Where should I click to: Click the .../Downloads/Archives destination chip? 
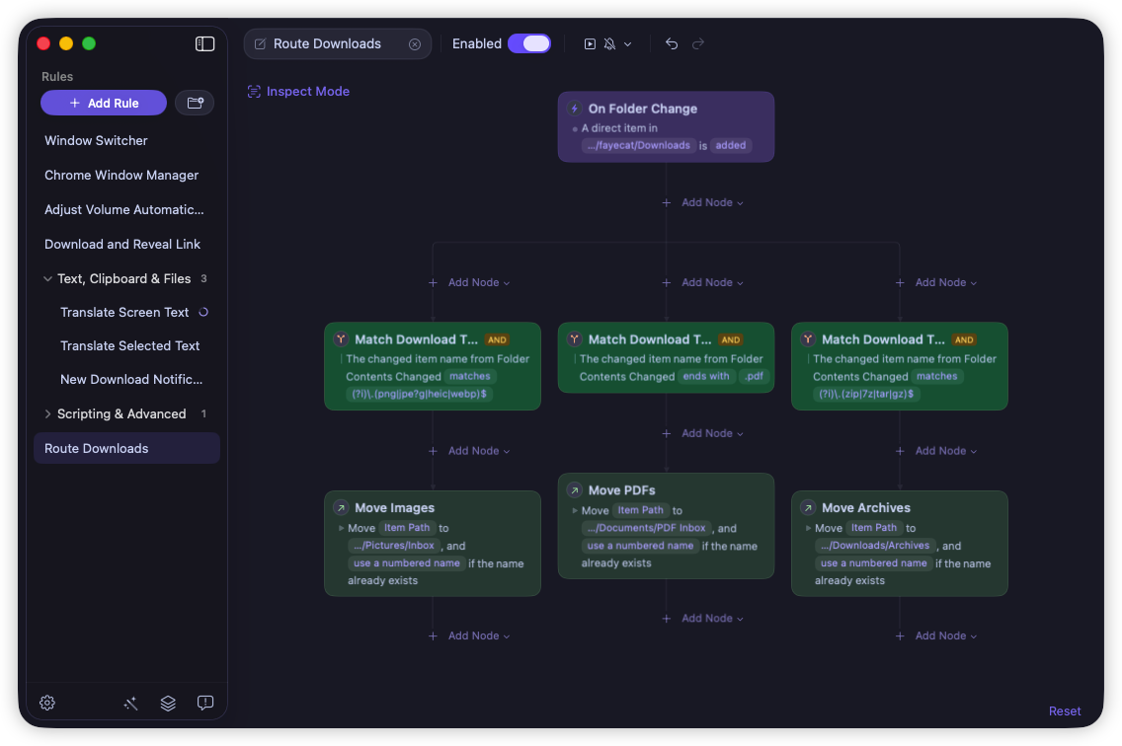(x=875, y=546)
